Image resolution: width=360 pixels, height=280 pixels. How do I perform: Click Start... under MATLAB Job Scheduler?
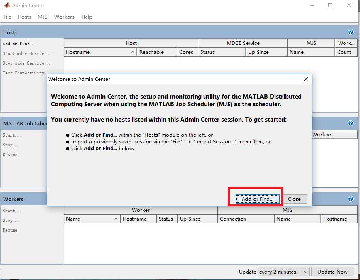[12, 135]
